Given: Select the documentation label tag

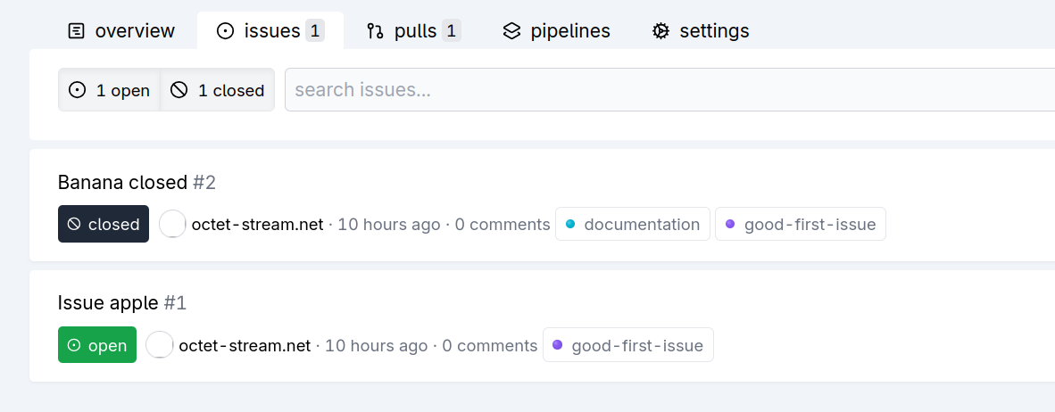Looking at the screenshot, I should pos(633,224).
